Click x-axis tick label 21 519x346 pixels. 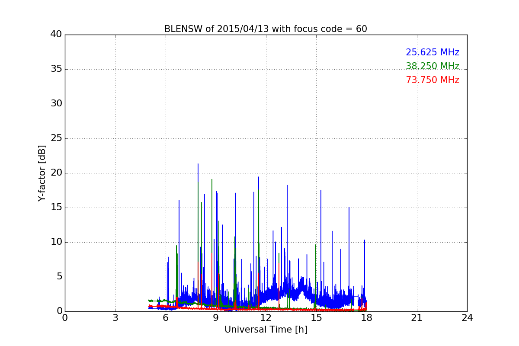[x=417, y=318]
